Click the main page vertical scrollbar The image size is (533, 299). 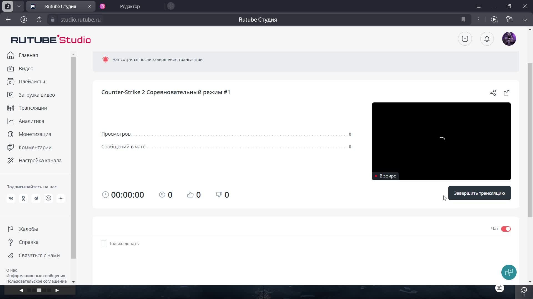pos(530,140)
